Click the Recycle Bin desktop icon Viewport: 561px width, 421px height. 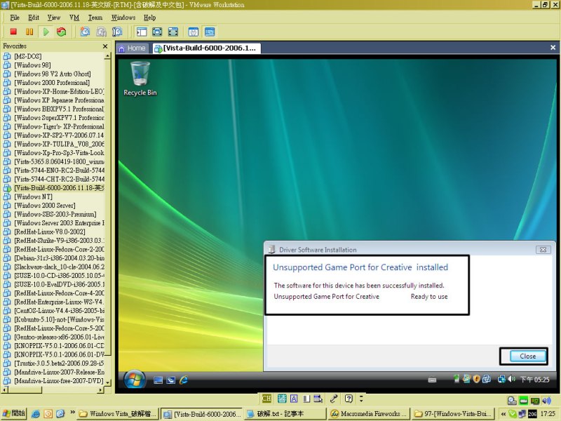(140, 79)
